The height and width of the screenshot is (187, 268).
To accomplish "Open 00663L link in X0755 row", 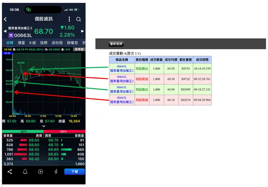I will (122, 66).
